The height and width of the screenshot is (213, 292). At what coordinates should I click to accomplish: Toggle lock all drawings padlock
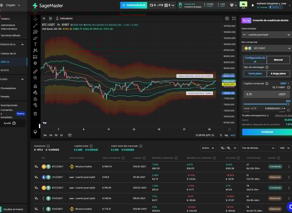(35, 99)
